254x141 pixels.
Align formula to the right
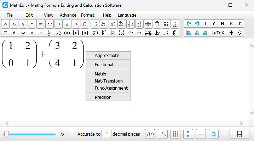pos(206,33)
